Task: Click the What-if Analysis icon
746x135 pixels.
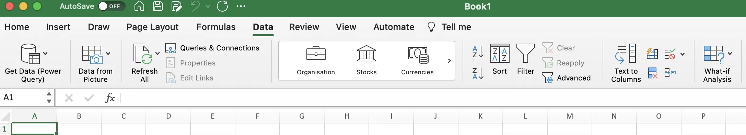Action: tap(714, 55)
